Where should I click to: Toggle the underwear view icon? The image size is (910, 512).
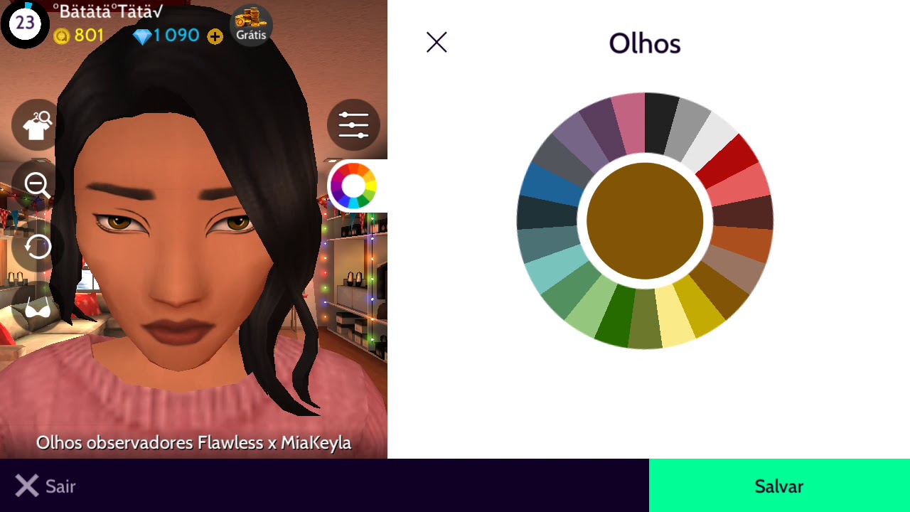tap(38, 307)
